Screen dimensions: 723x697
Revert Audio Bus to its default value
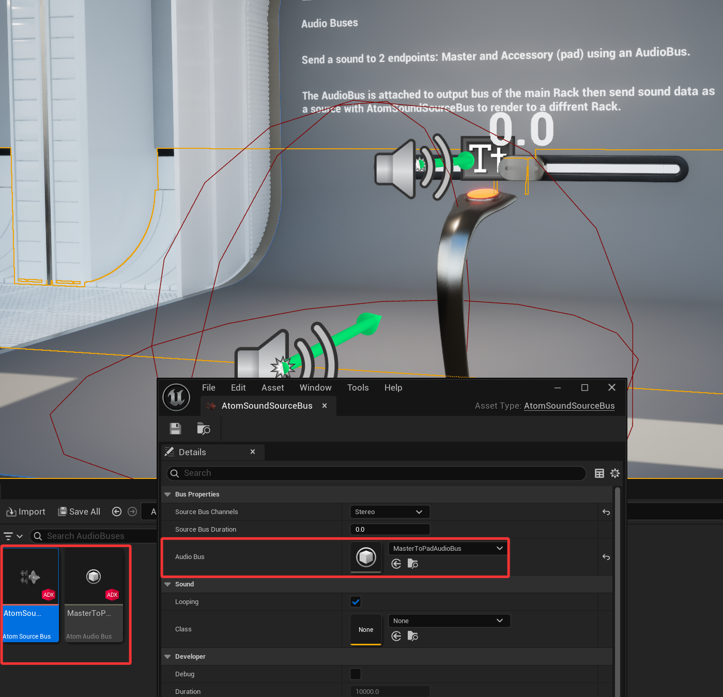tap(606, 557)
